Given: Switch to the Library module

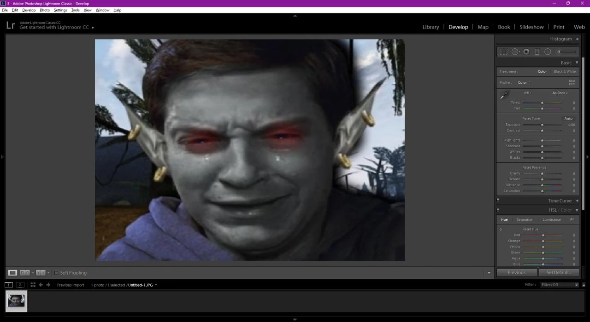Looking at the screenshot, I should pos(431,27).
